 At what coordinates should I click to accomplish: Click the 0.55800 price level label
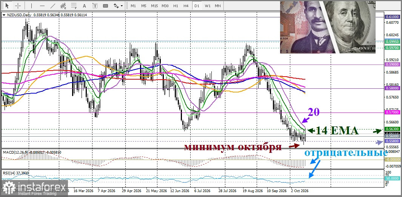392,141
